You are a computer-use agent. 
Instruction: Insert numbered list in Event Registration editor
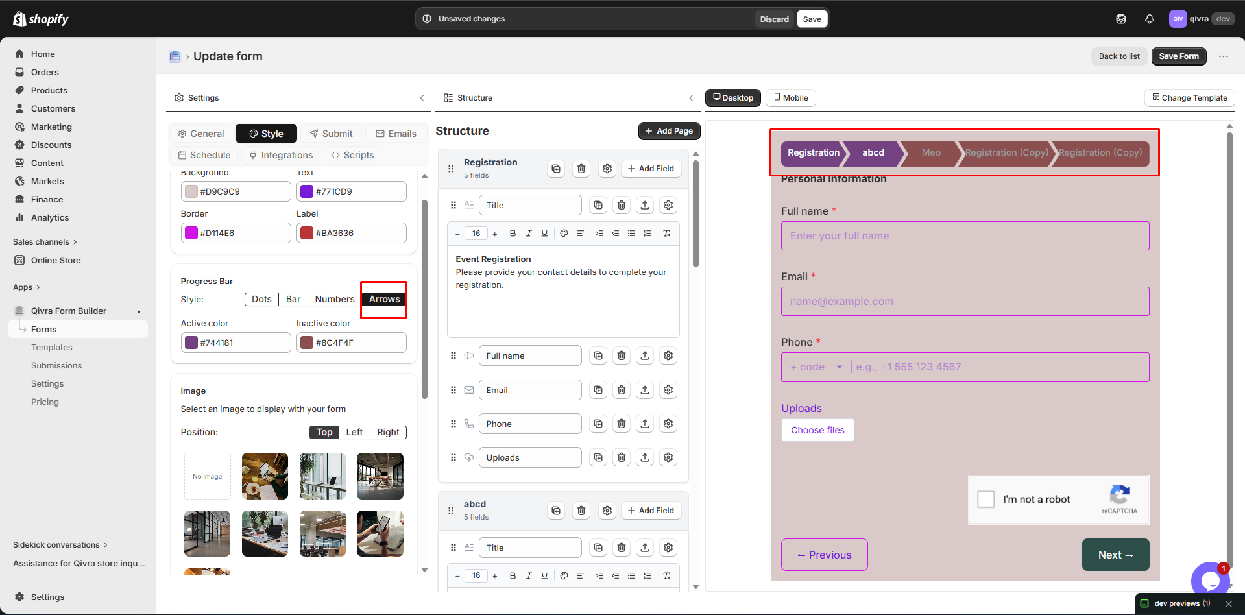(647, 234)
